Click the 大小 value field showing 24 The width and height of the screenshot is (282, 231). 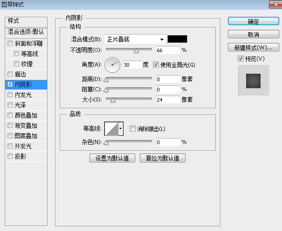168,100
